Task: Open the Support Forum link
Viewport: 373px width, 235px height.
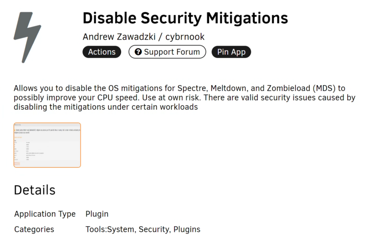Action: coord(167,52)
